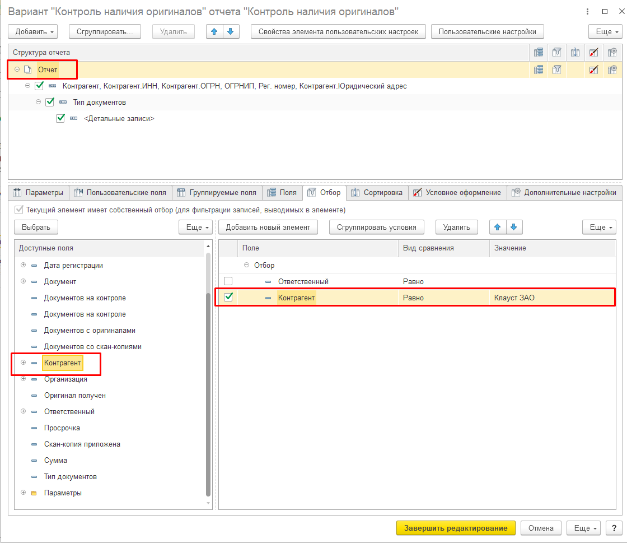Collapse the Контрагент grouping node
Viewport: 627px width, 543px height.
click(x=27, y=86)
